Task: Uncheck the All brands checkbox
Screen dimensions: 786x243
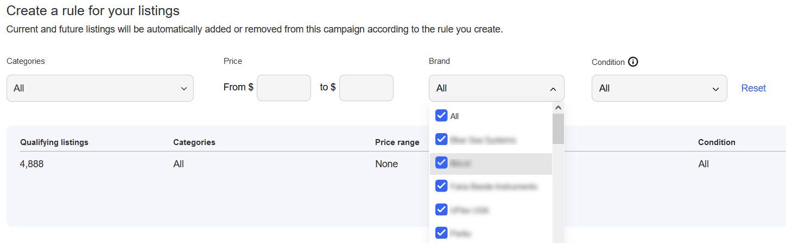Action: (x=441, y=116)
